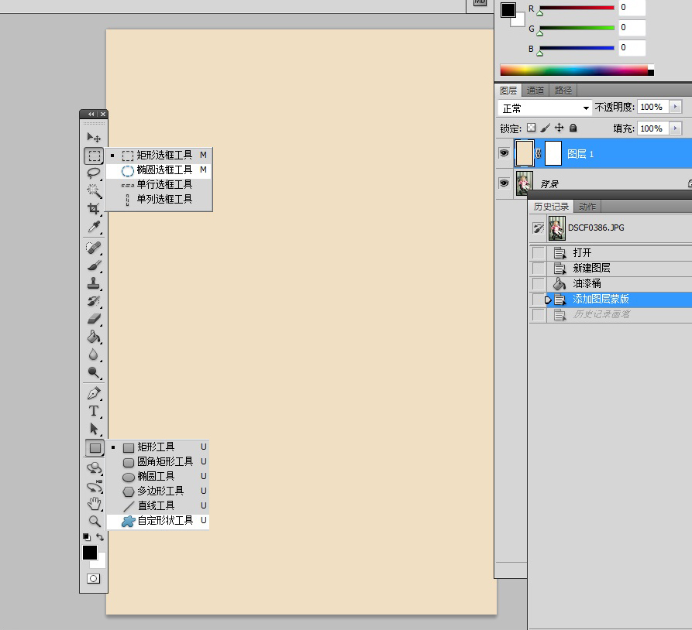
Task: Select the Magic Wand tool
Action: [x=94, y=190]
